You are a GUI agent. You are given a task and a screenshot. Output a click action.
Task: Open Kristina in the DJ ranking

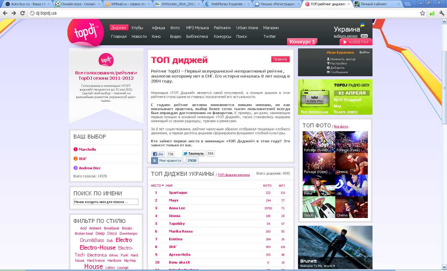point(175,239)
